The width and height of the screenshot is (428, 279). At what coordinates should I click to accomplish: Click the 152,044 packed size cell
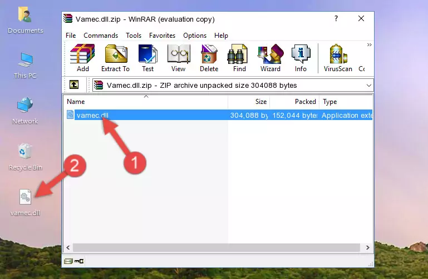pyautogui.click(x=295, y=115)
